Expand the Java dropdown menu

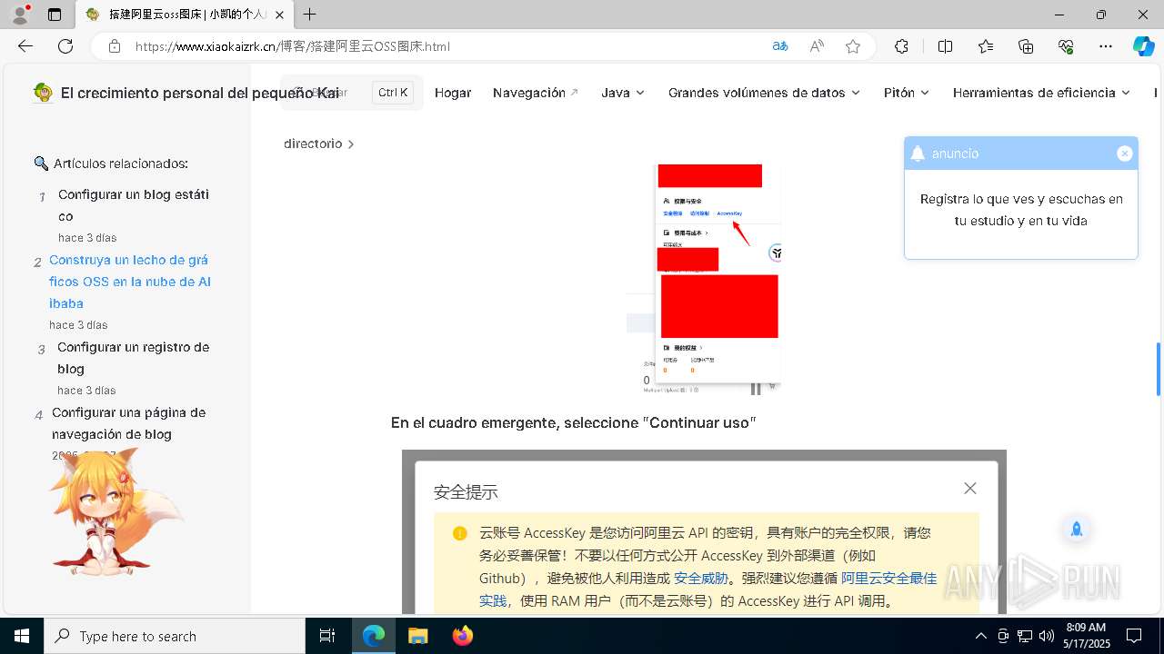623,93
